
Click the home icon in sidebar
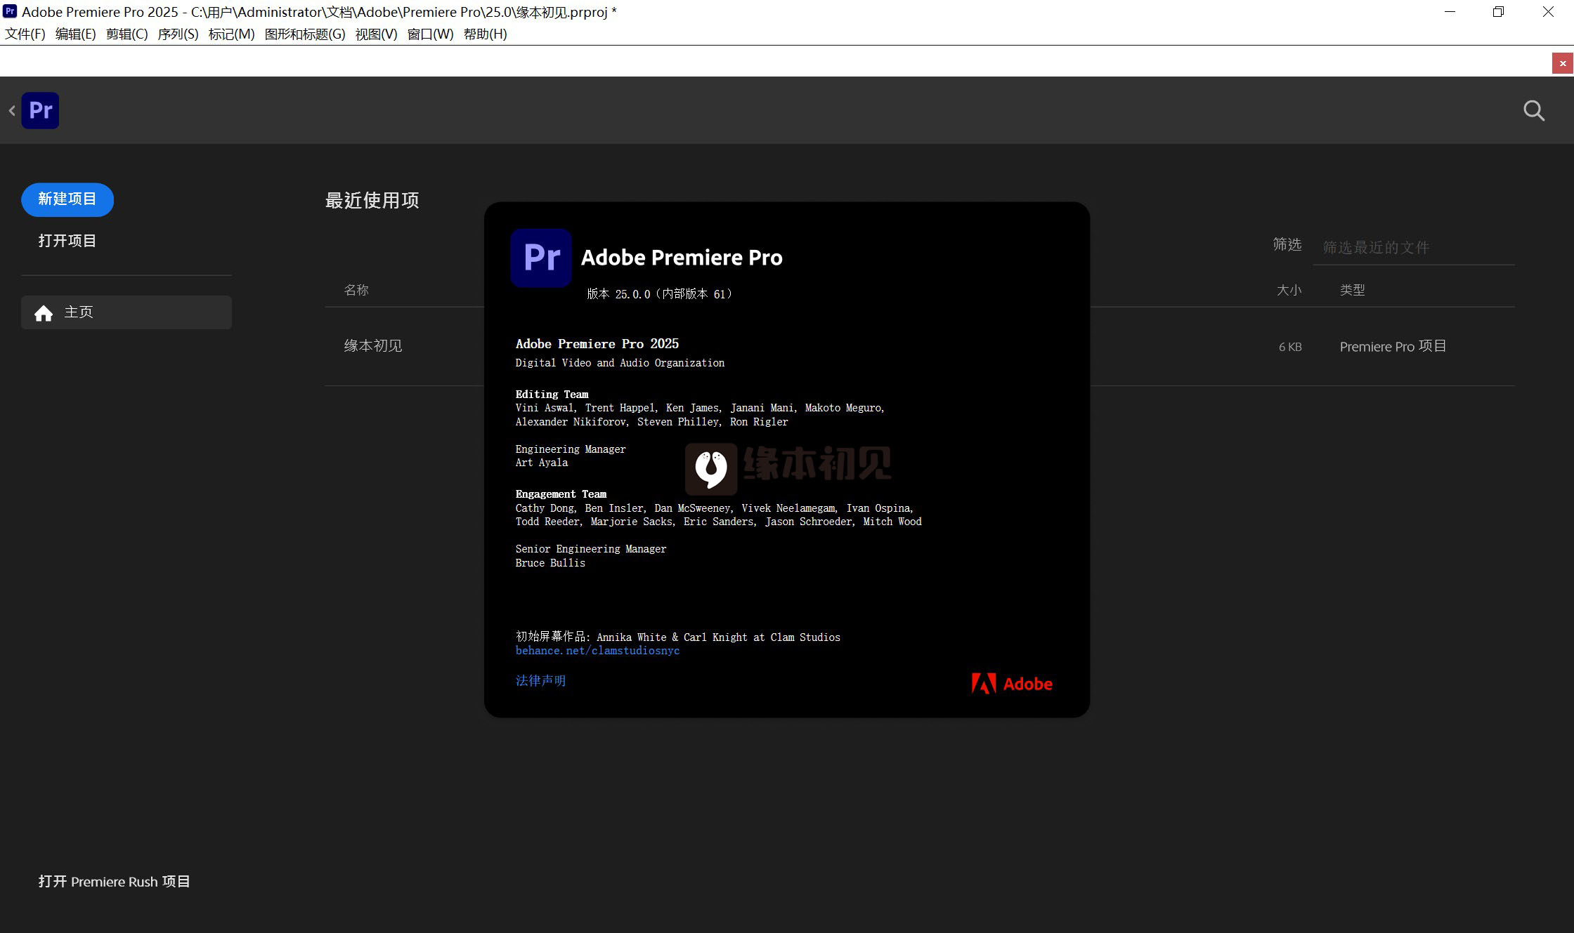[x=44, y=313]
